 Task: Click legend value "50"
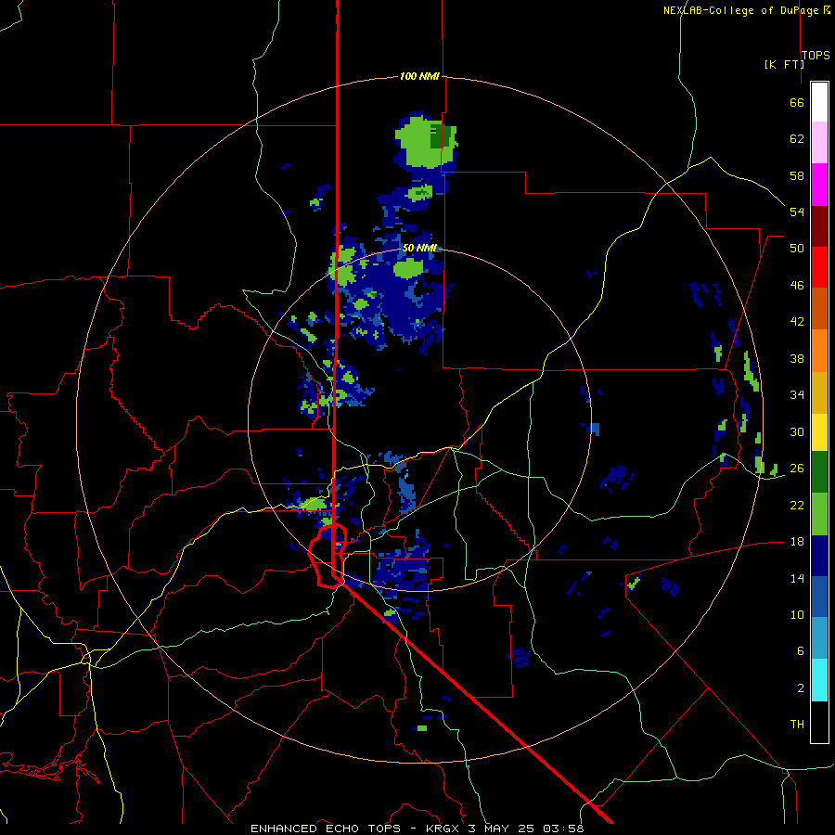[797, 249]
